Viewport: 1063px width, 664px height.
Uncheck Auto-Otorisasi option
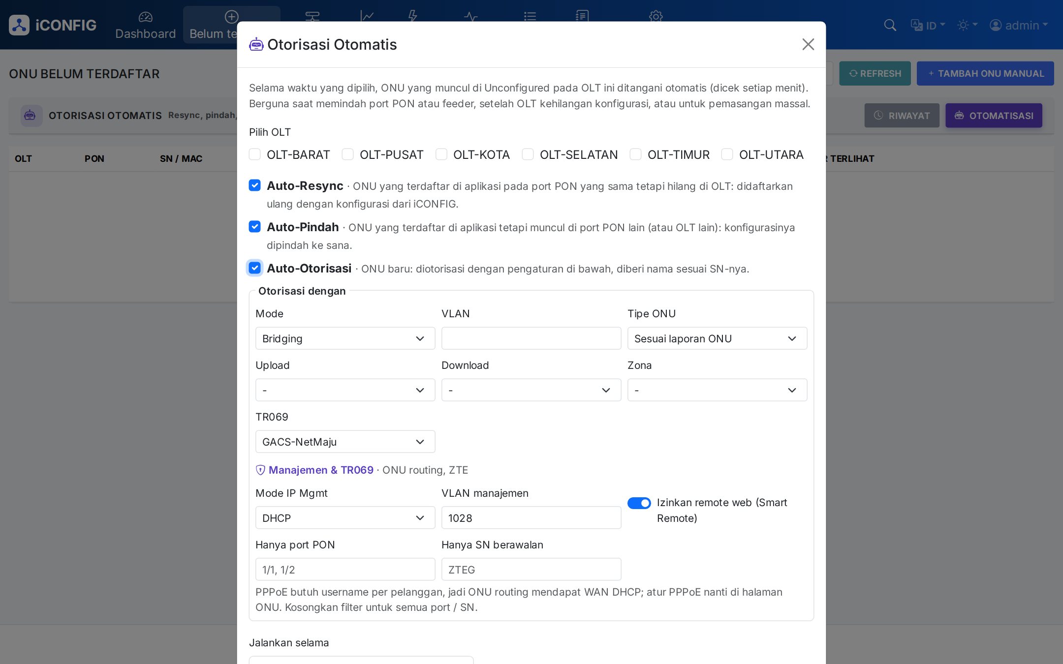tap(254, 268)
